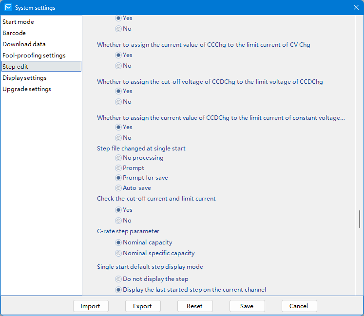Click 'Check the cut-off current and limit current' label
This screenshot has height=316, width=364.
[156, 199]
